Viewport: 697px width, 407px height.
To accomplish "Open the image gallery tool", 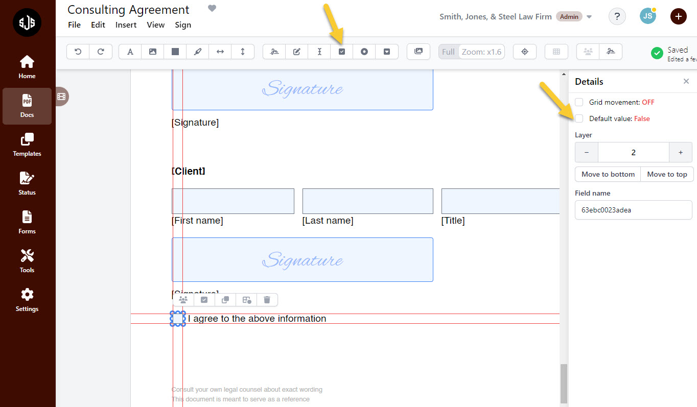I will (419, 52).
